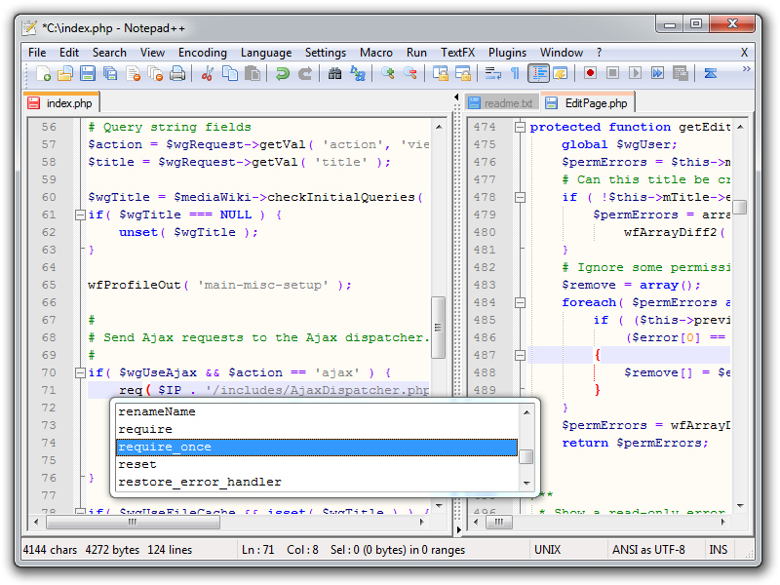Image resolution: width=780 pixels, height=585 pixels.
Task: Undo the last edit
Action: [x=281, y=72]
